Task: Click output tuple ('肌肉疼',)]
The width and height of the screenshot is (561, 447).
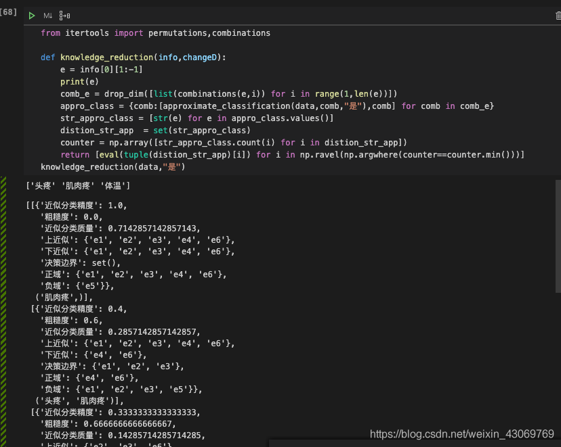Action: click(x=64, y=298)
